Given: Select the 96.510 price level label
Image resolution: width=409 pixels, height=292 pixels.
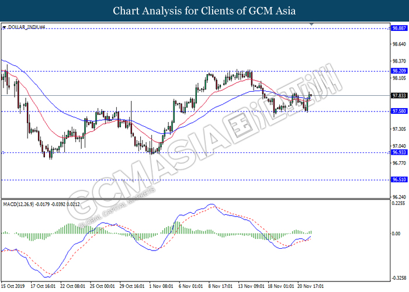Looking at the screenshot, I should [x=399, y=179].
